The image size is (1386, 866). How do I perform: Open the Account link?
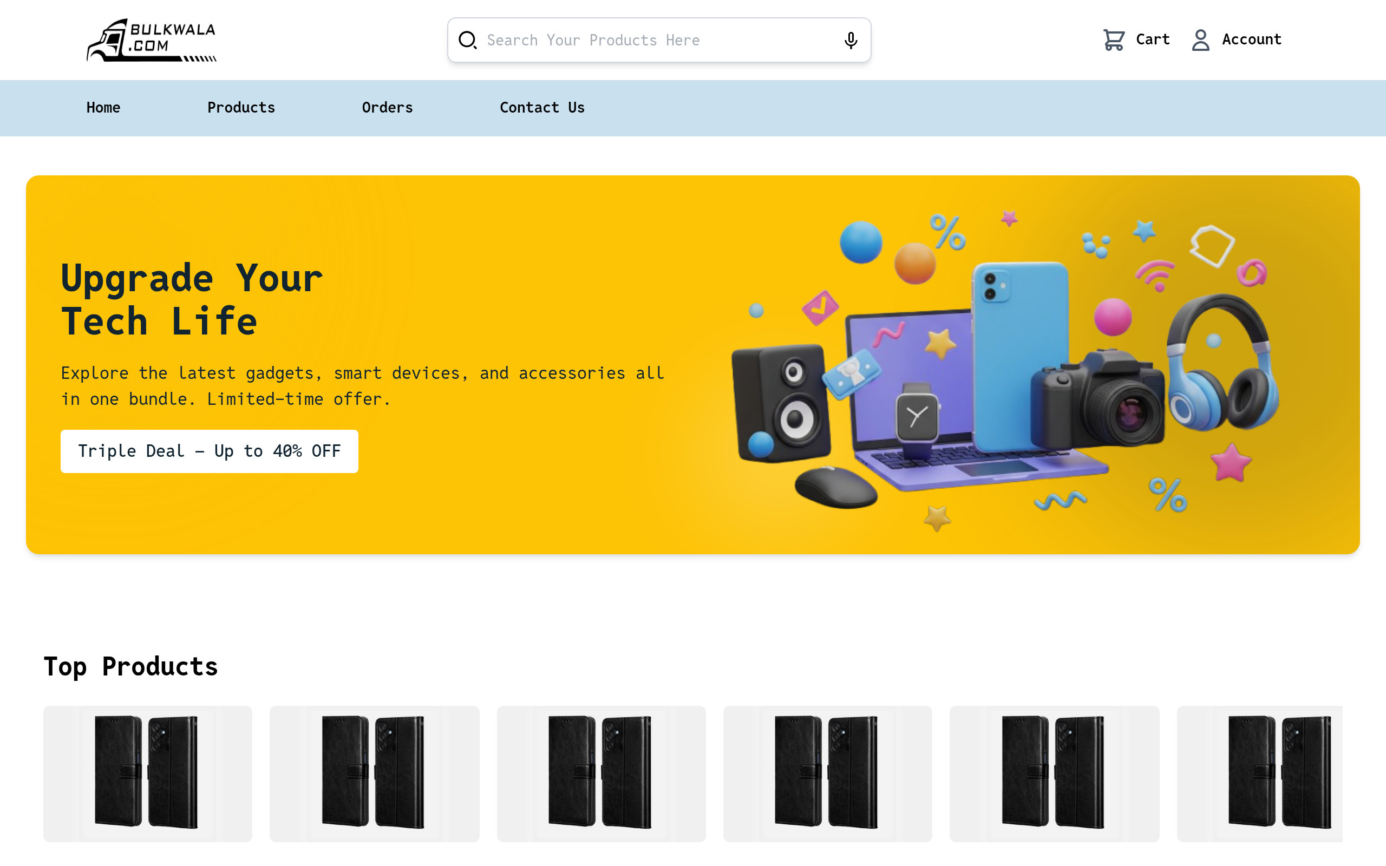pos(1251,39)
